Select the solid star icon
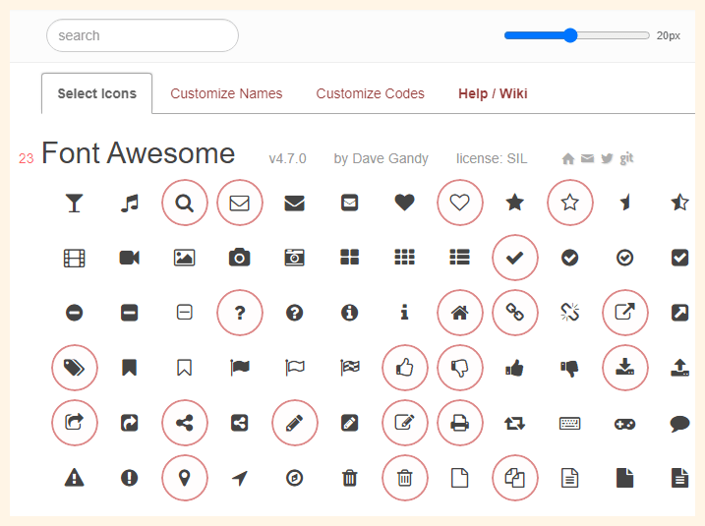 pyautogui.click(x=515, y=203)
